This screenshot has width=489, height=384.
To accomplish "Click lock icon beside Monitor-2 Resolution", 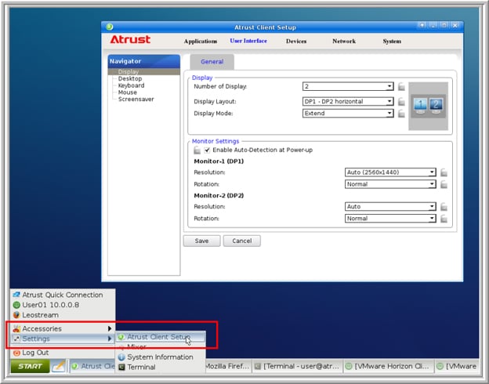I will (444, 207).
